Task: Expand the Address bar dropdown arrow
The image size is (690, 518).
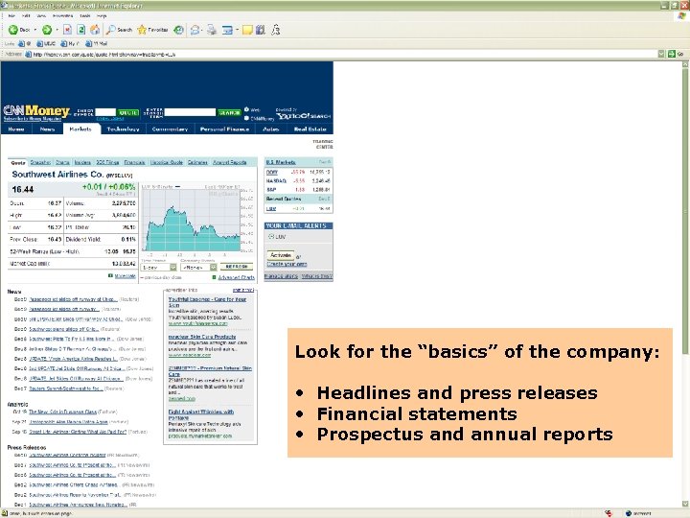Action: coord(661,54)
